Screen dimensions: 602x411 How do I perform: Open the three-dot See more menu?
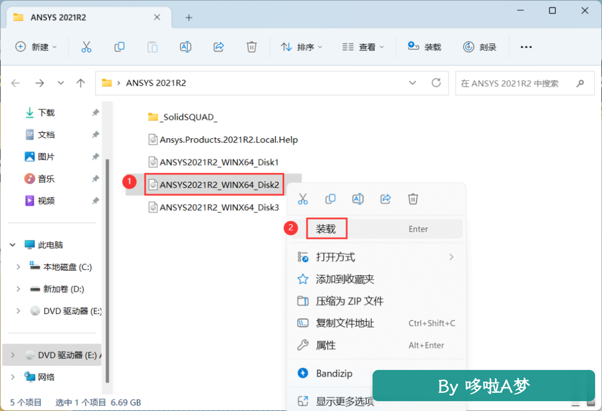(x=526, y=47)
